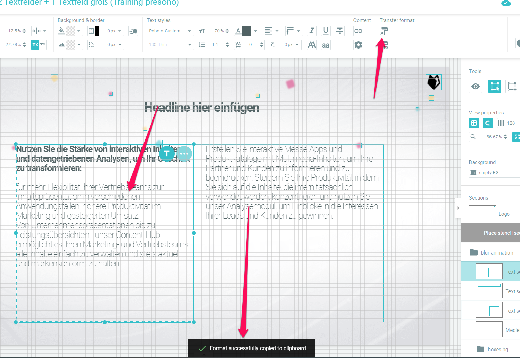Open the content settings gear
Viewport: 520px width, 358px height.
pyautogui.click(x=358, y=45)
